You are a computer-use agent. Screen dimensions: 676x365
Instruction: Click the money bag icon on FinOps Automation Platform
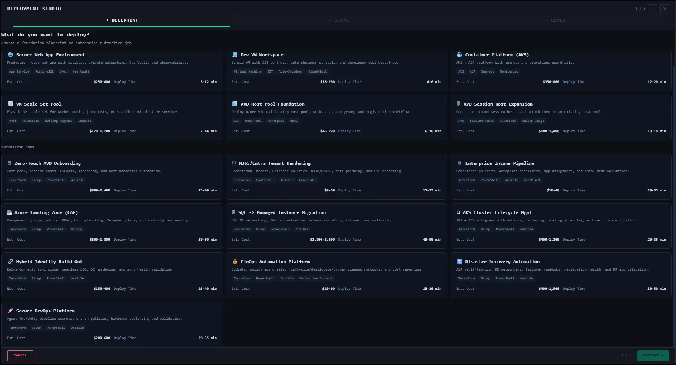[x=235, y=262]
